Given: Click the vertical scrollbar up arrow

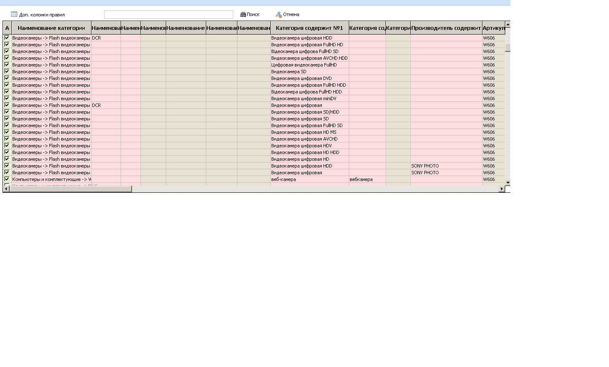Looking at the screenshot, I should [508, 24].
